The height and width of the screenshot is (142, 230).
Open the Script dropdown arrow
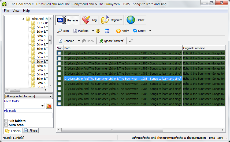150,31
